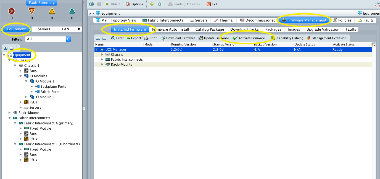Click the Activate Firmware button

tap(249, 38)
